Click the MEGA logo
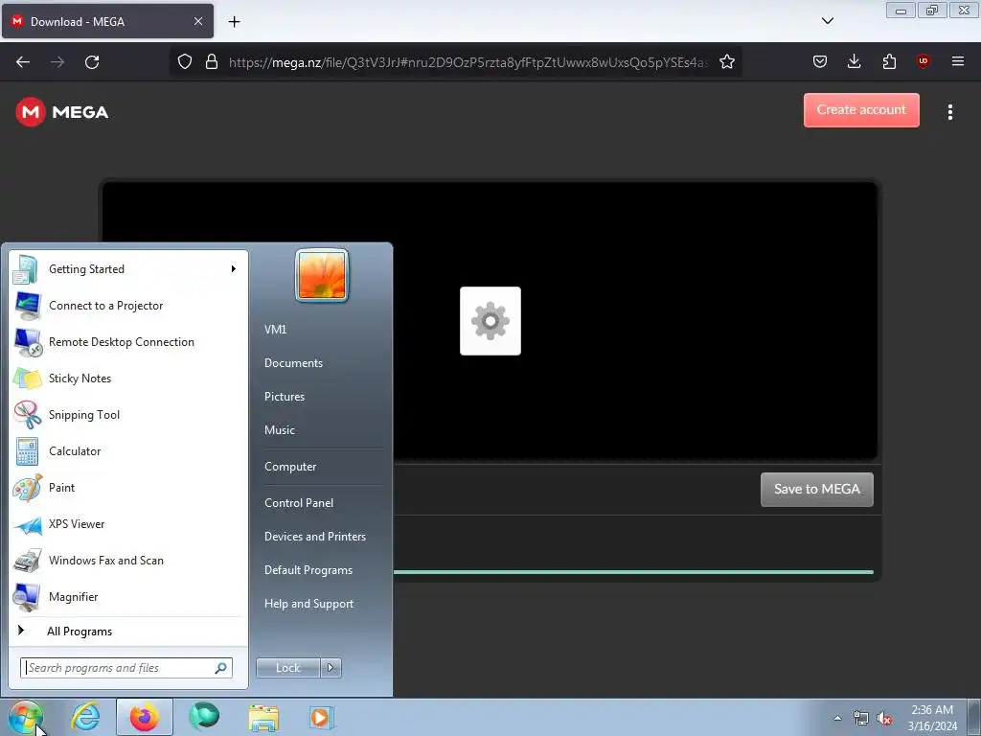Viewport: 981px width, 736px height. (x=62, y=112)
